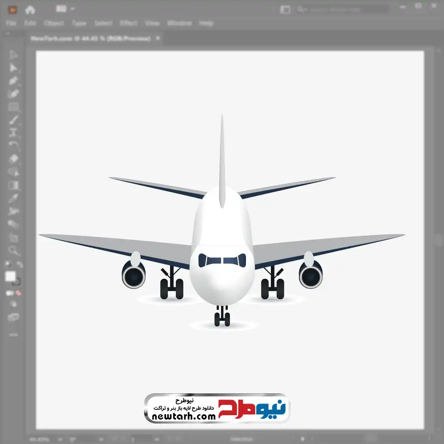The width and height of the screenshot is (444, 444).
Task: Choose the Rectangle shape tool
Action: pos(13,107)
